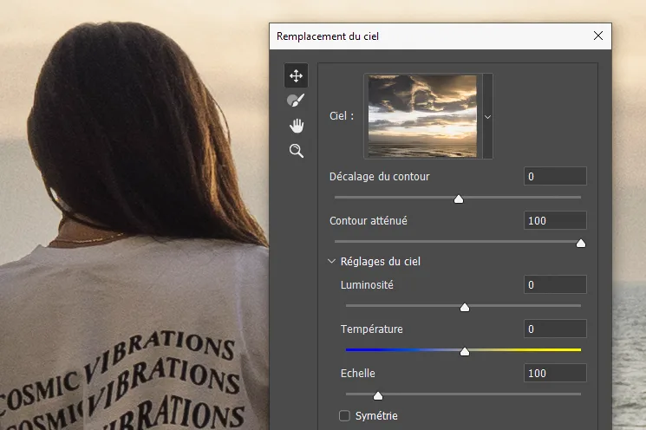The width and height of the screenshot is (646, 430).
Task: Click the Décalage du contour value field
Action: pos(555,177)
